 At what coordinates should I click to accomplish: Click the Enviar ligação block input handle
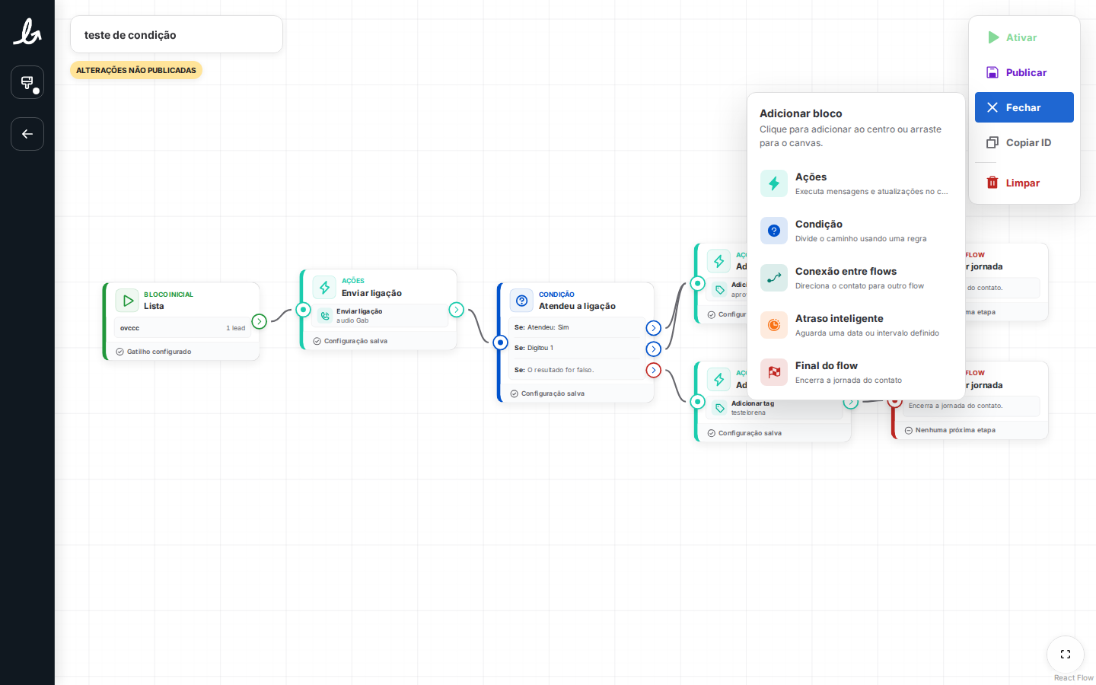tap(303, 310)
